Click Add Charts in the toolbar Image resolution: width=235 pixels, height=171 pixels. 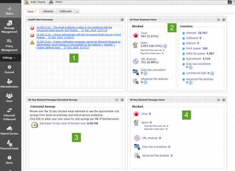click(x=35, y=2)
